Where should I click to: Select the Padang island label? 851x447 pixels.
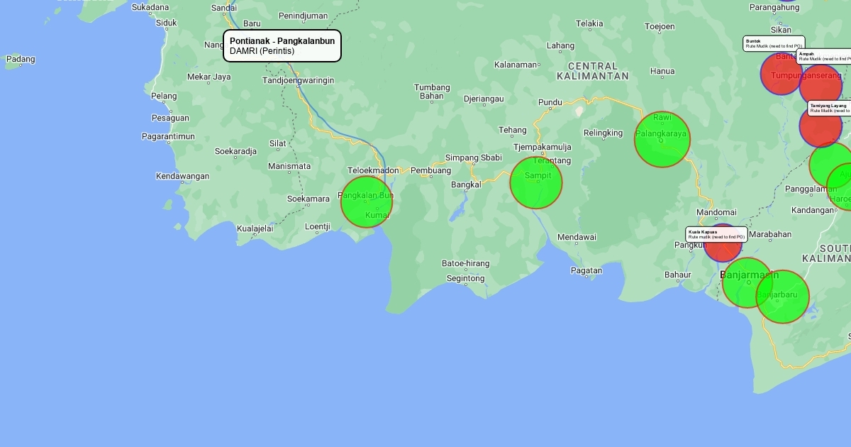point(20,60)
